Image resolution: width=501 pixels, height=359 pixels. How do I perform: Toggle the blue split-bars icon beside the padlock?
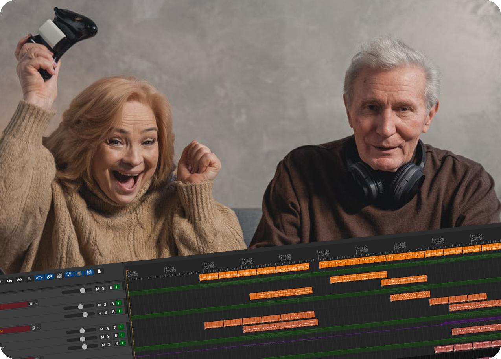(89, 272)
